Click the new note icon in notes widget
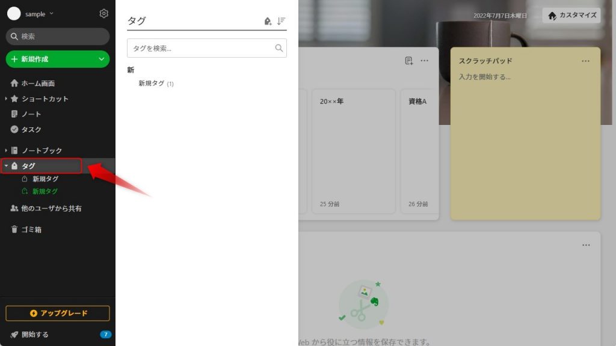 408,61
